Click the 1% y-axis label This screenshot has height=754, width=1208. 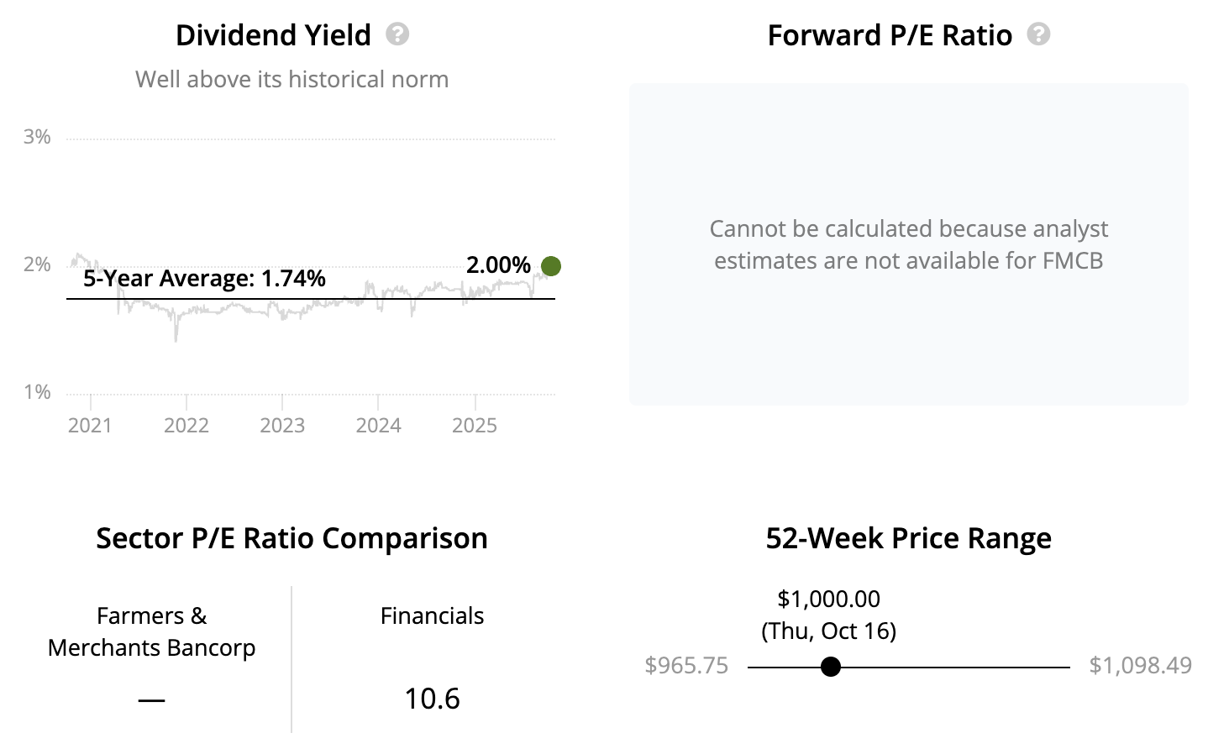click(37, 392)
